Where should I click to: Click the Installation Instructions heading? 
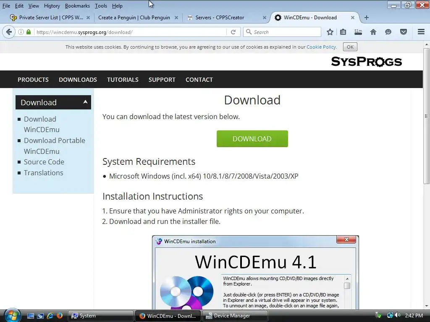152,196
